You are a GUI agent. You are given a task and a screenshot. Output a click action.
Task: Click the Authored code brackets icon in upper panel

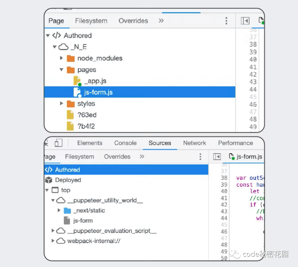pyautogui.click(x=57, y=35)
